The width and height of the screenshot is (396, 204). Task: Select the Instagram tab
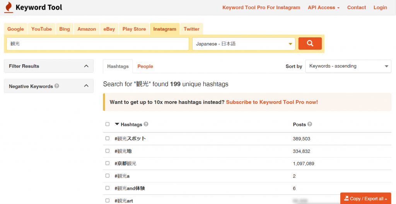pyautogui.click(x=165, y=29)
